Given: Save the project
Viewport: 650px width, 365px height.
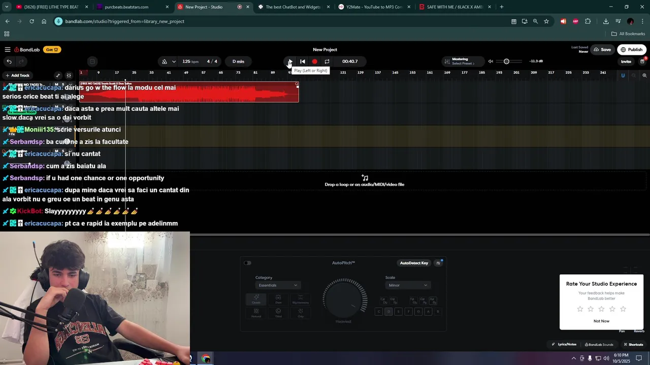Looking at the screenshot, I should pos(602,50).
